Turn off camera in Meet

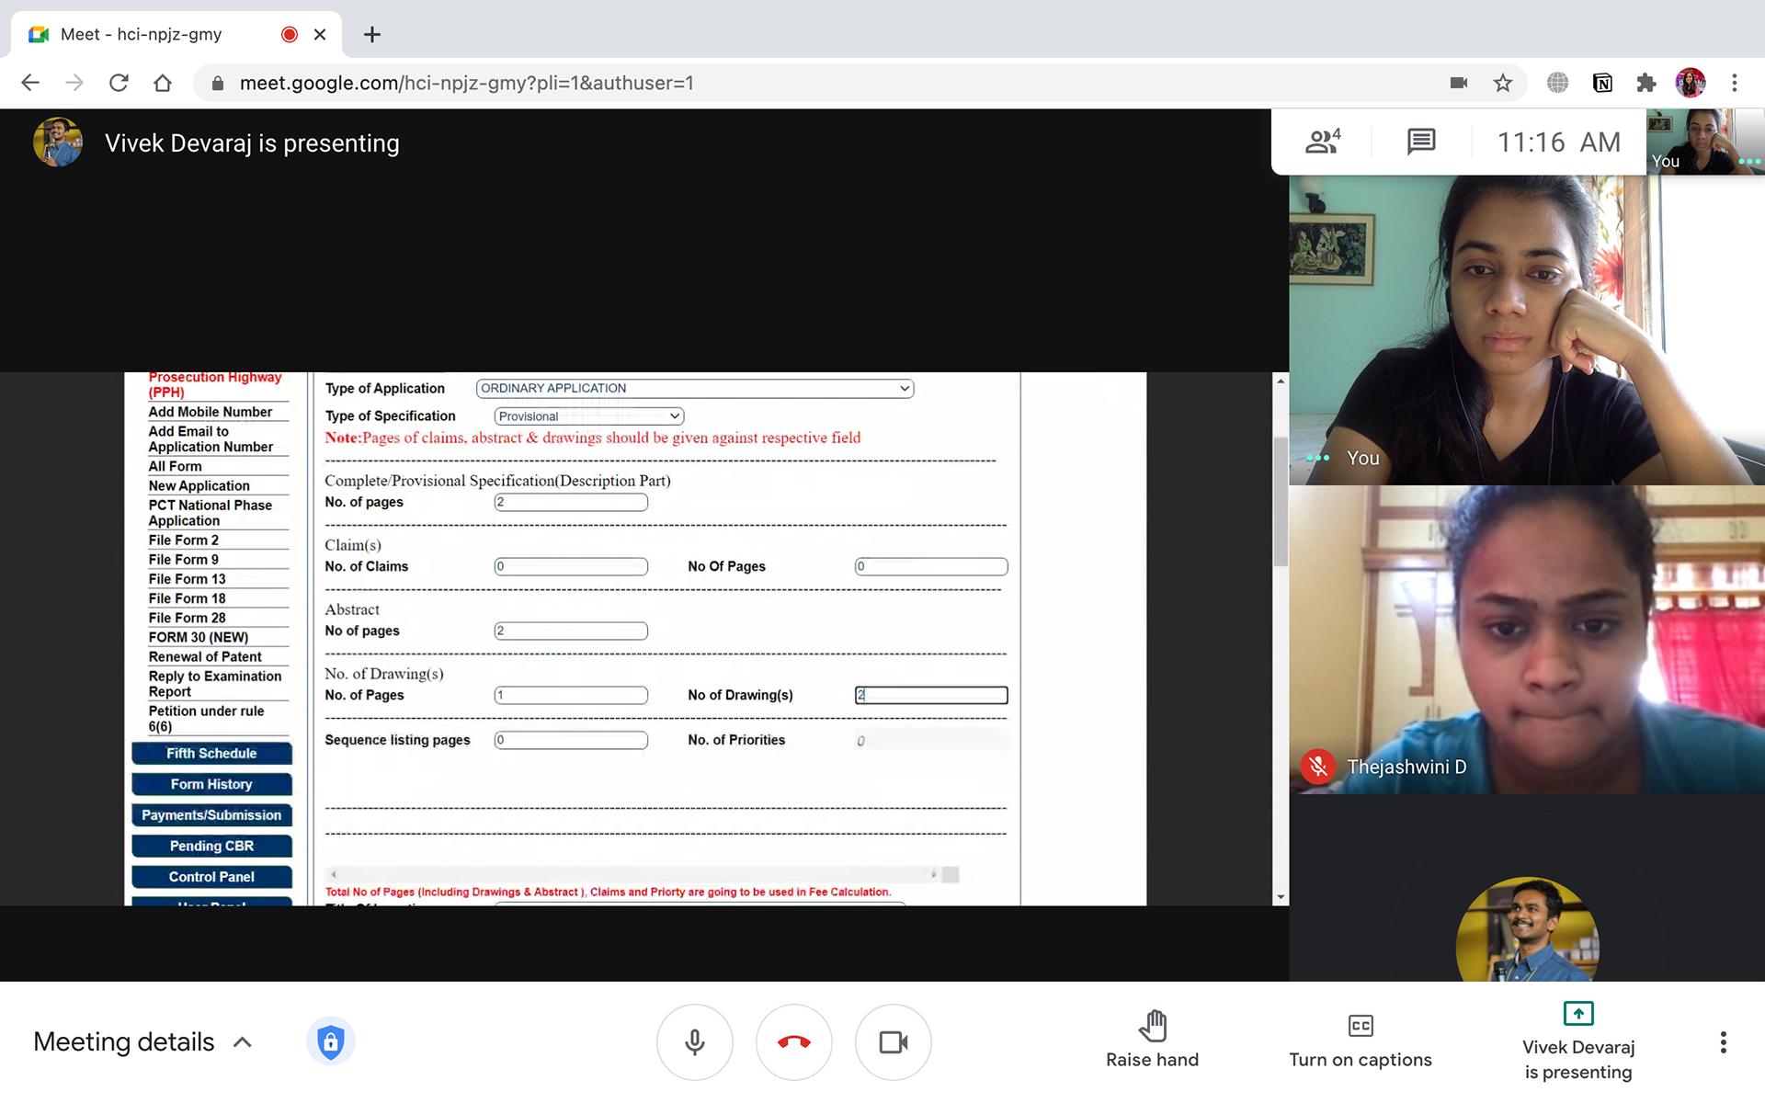click(893, 1041)
